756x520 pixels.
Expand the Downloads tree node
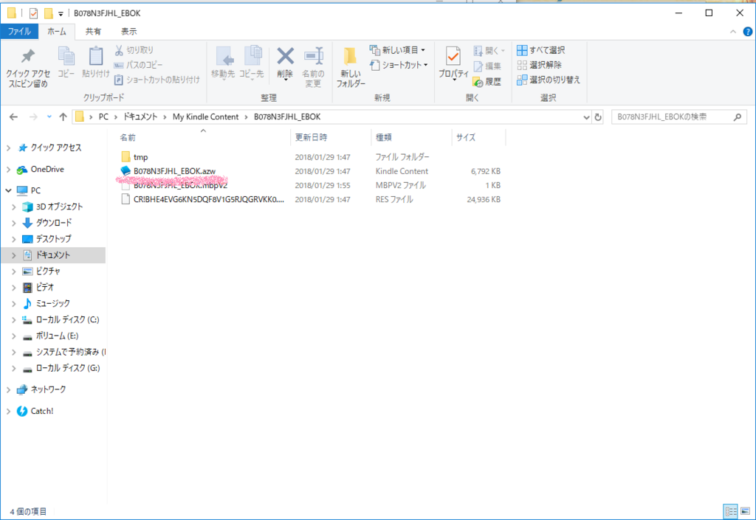tap(13, 223)
